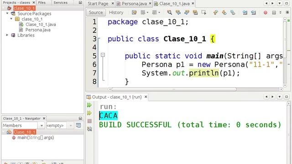Open the Start Page tab
The height and width of the screenshot is (164, 292).
tap(98, 4)
